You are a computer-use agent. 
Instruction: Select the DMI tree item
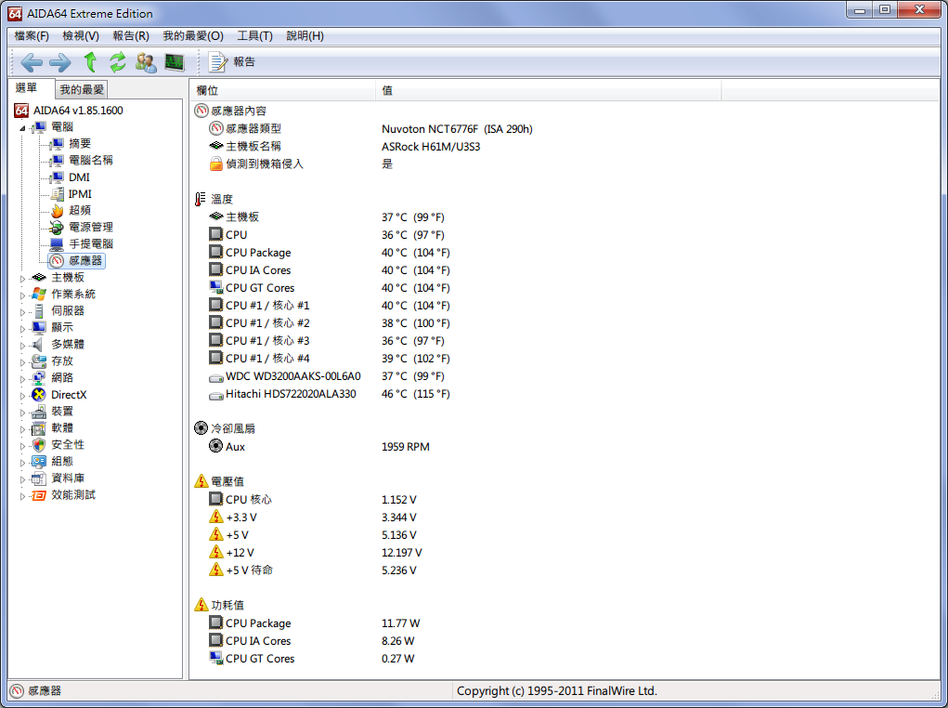[79, 177]
